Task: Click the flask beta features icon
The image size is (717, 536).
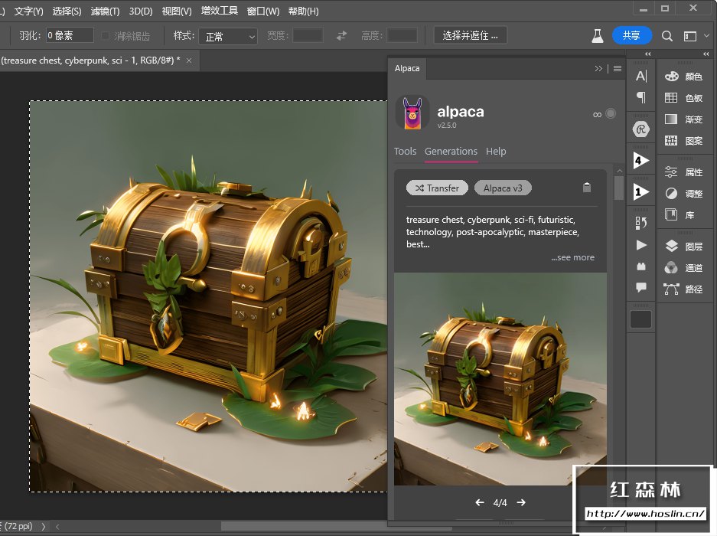Action: pyautogui.click(x=597, y=36)
